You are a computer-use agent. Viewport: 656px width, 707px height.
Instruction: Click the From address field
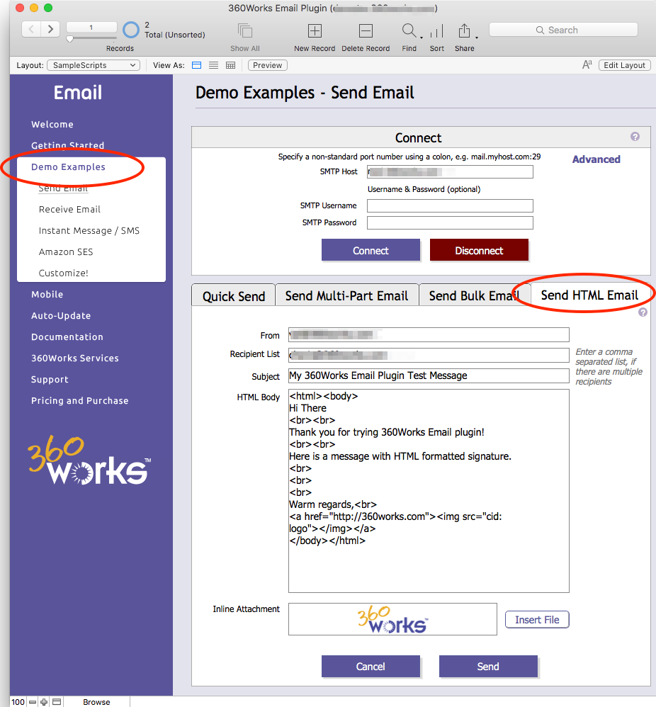[x=429, y=334]
